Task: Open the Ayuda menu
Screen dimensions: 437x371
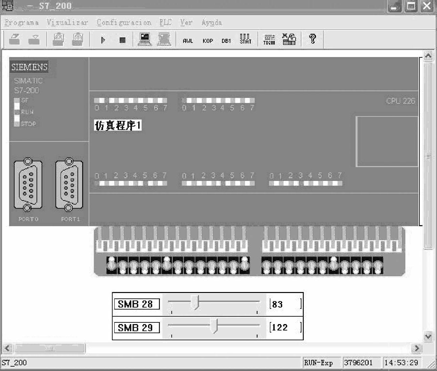Action: 212,23
